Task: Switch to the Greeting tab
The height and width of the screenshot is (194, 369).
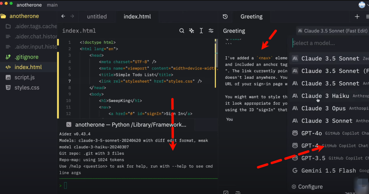Action: [x=251, y=16]
